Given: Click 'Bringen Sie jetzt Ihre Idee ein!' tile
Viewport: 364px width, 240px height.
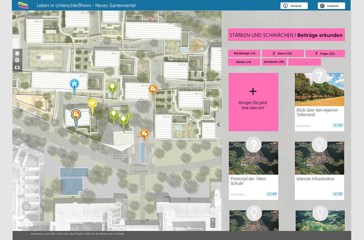Looking at the screenshot, I should pyautogui.click(x=253, y=102).
